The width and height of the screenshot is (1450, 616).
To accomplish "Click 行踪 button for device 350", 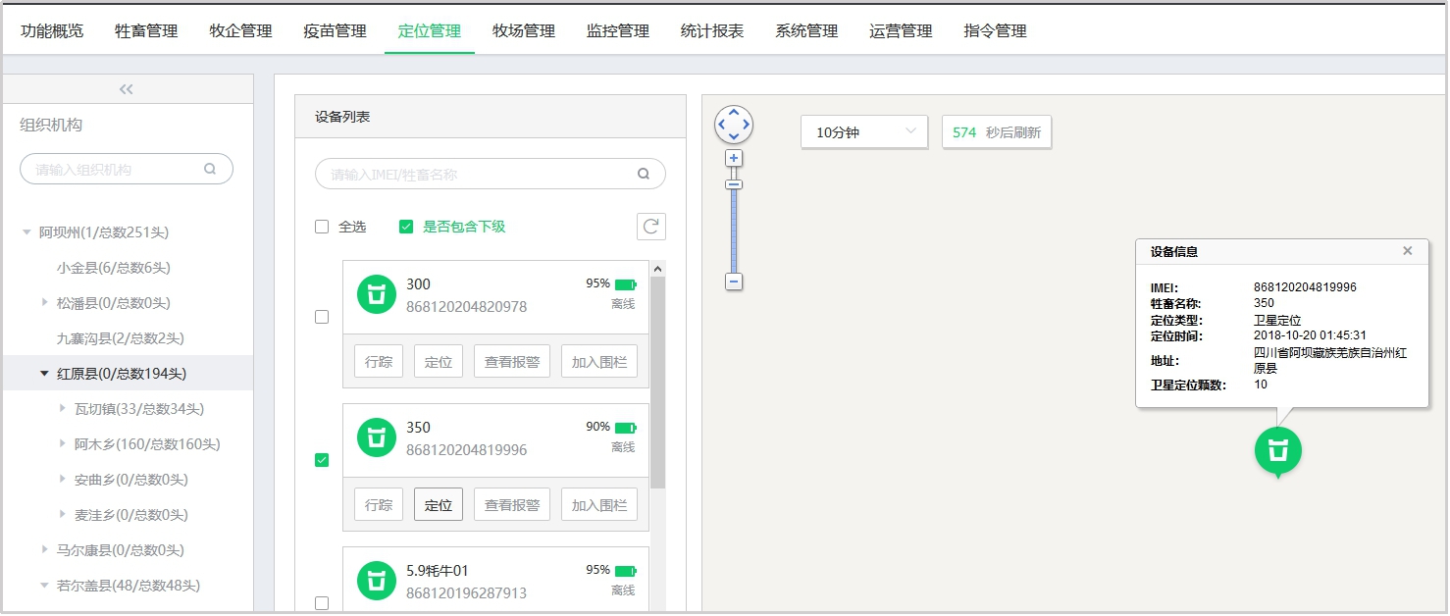I will click(x=379, y=505).
